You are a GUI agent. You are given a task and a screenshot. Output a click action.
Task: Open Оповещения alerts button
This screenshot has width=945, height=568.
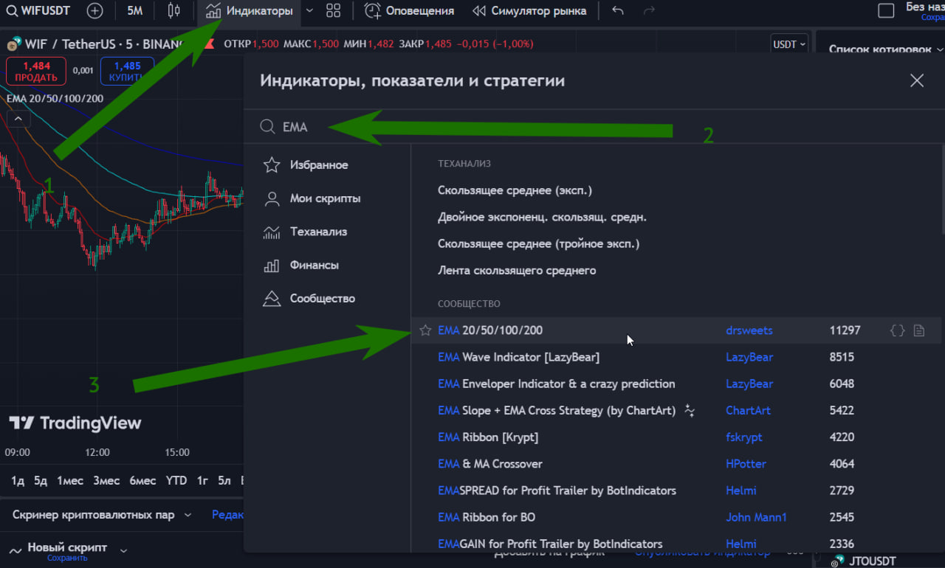[x=409, y=11]
